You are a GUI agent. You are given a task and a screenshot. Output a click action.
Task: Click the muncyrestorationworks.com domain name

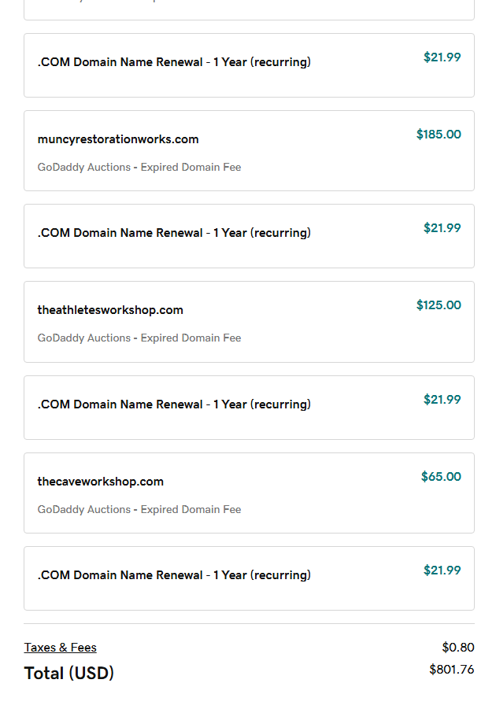tap(118, 139)
